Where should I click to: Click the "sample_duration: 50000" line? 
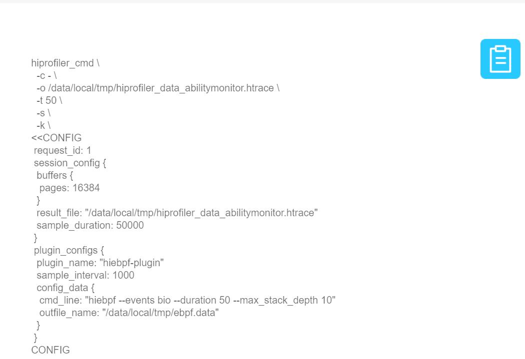90,225
